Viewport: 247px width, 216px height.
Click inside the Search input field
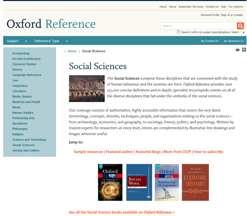[x=199, y=26]
